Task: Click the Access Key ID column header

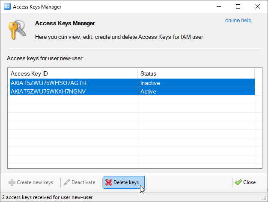Action: coord(73,73)
